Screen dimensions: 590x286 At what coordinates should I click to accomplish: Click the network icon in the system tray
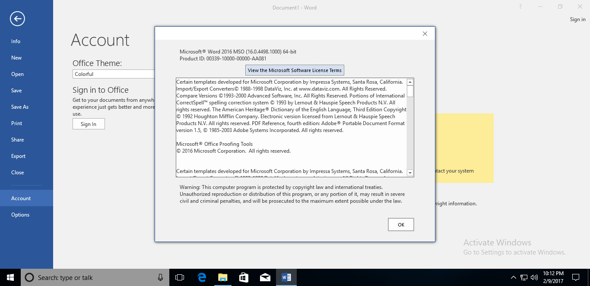[x=524, y=277]
